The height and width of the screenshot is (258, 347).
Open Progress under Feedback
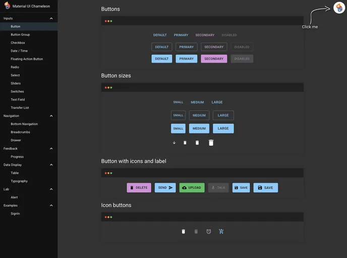tap(29, 157)
